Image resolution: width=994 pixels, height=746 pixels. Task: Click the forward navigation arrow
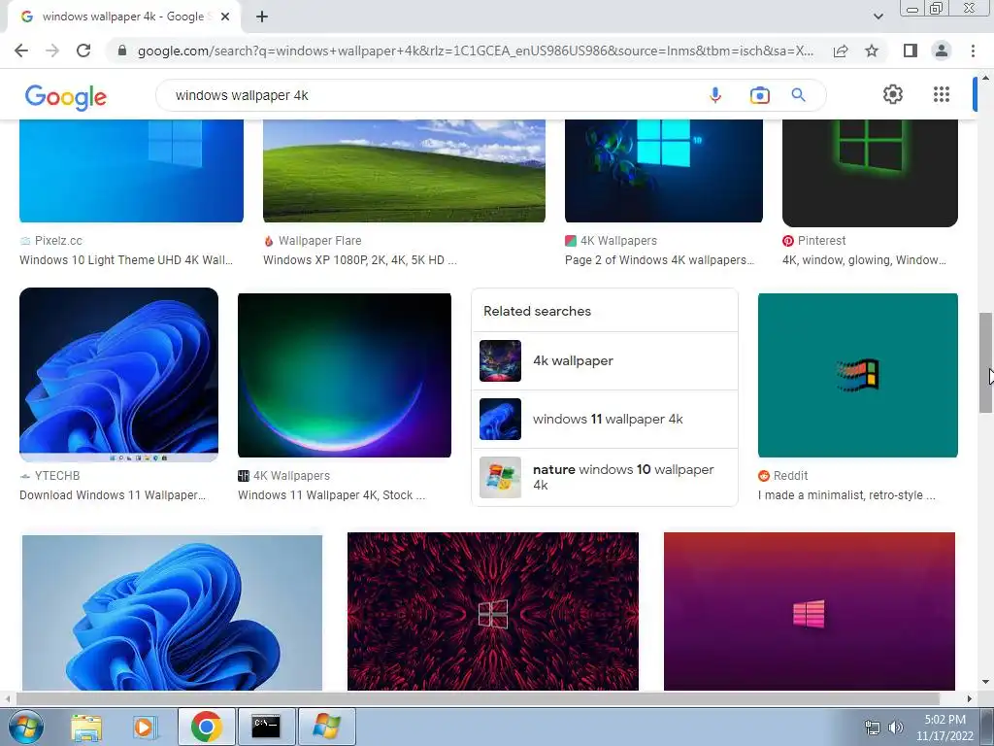point(52,51)
